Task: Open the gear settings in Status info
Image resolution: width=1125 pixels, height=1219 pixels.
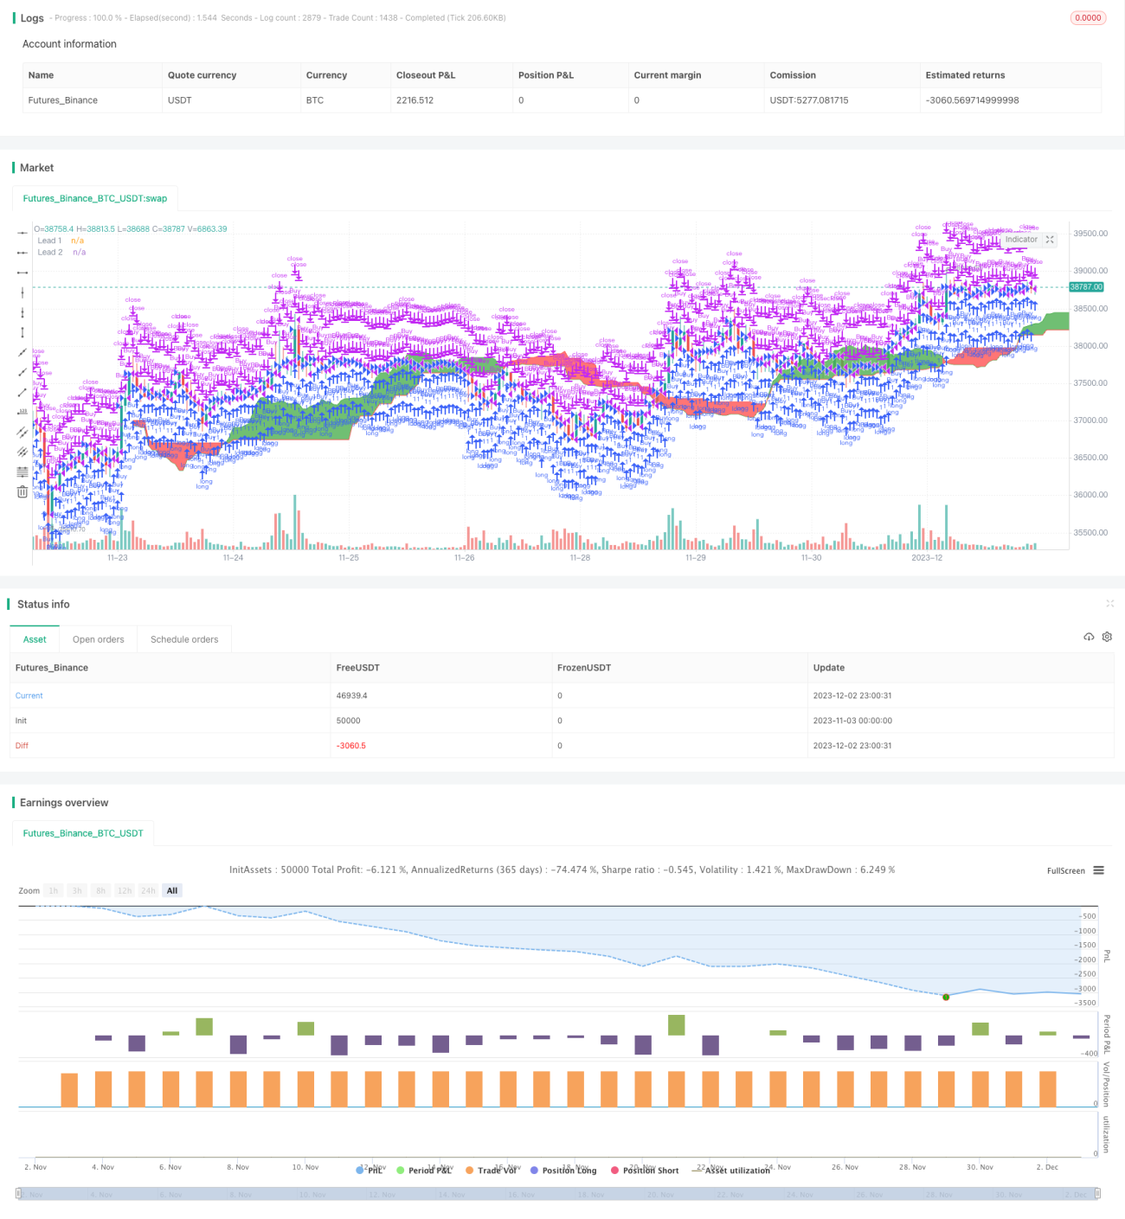Action: (x=1107, y=637)
